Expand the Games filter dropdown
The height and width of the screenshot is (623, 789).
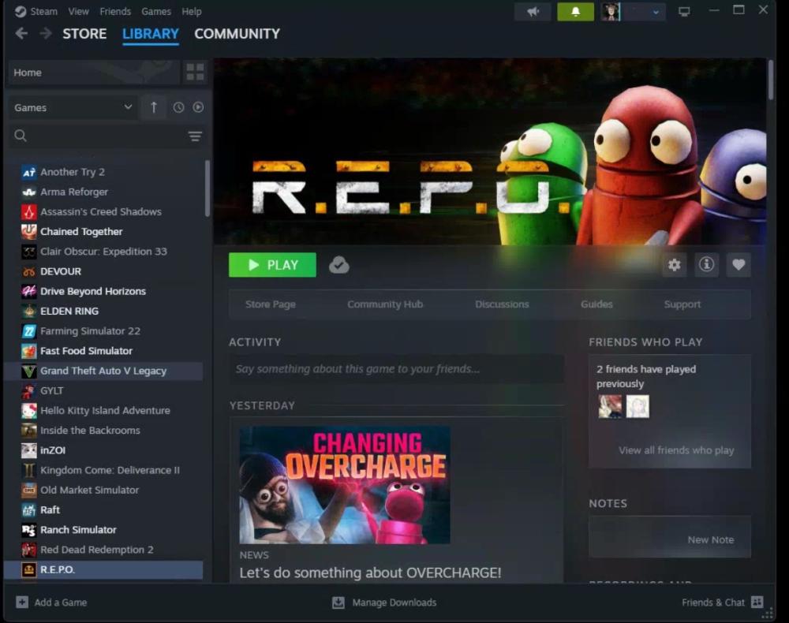tap(73, 107)
